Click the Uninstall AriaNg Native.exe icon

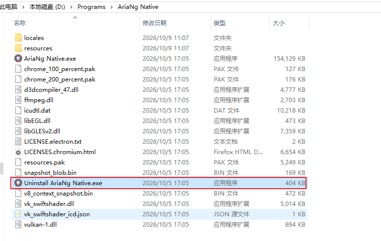click(18, 183)
